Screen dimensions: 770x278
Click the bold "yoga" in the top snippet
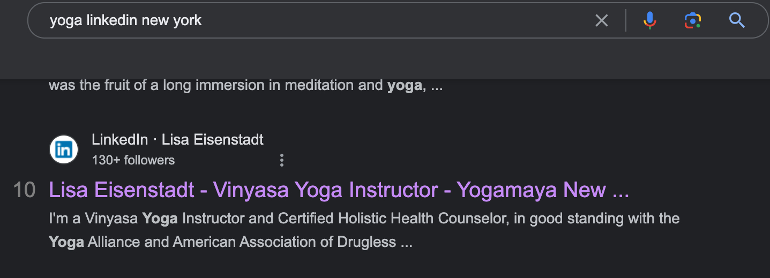[x=405, y=86]
